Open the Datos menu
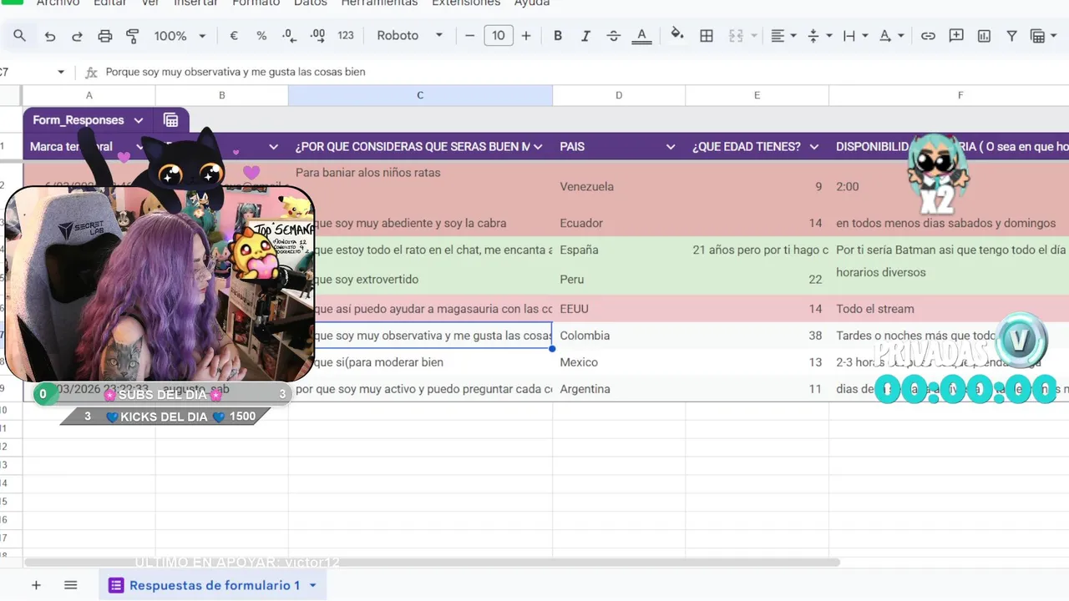Image resolution: width=1069 pixels, height=601 pixels. (x=311, y=3)
